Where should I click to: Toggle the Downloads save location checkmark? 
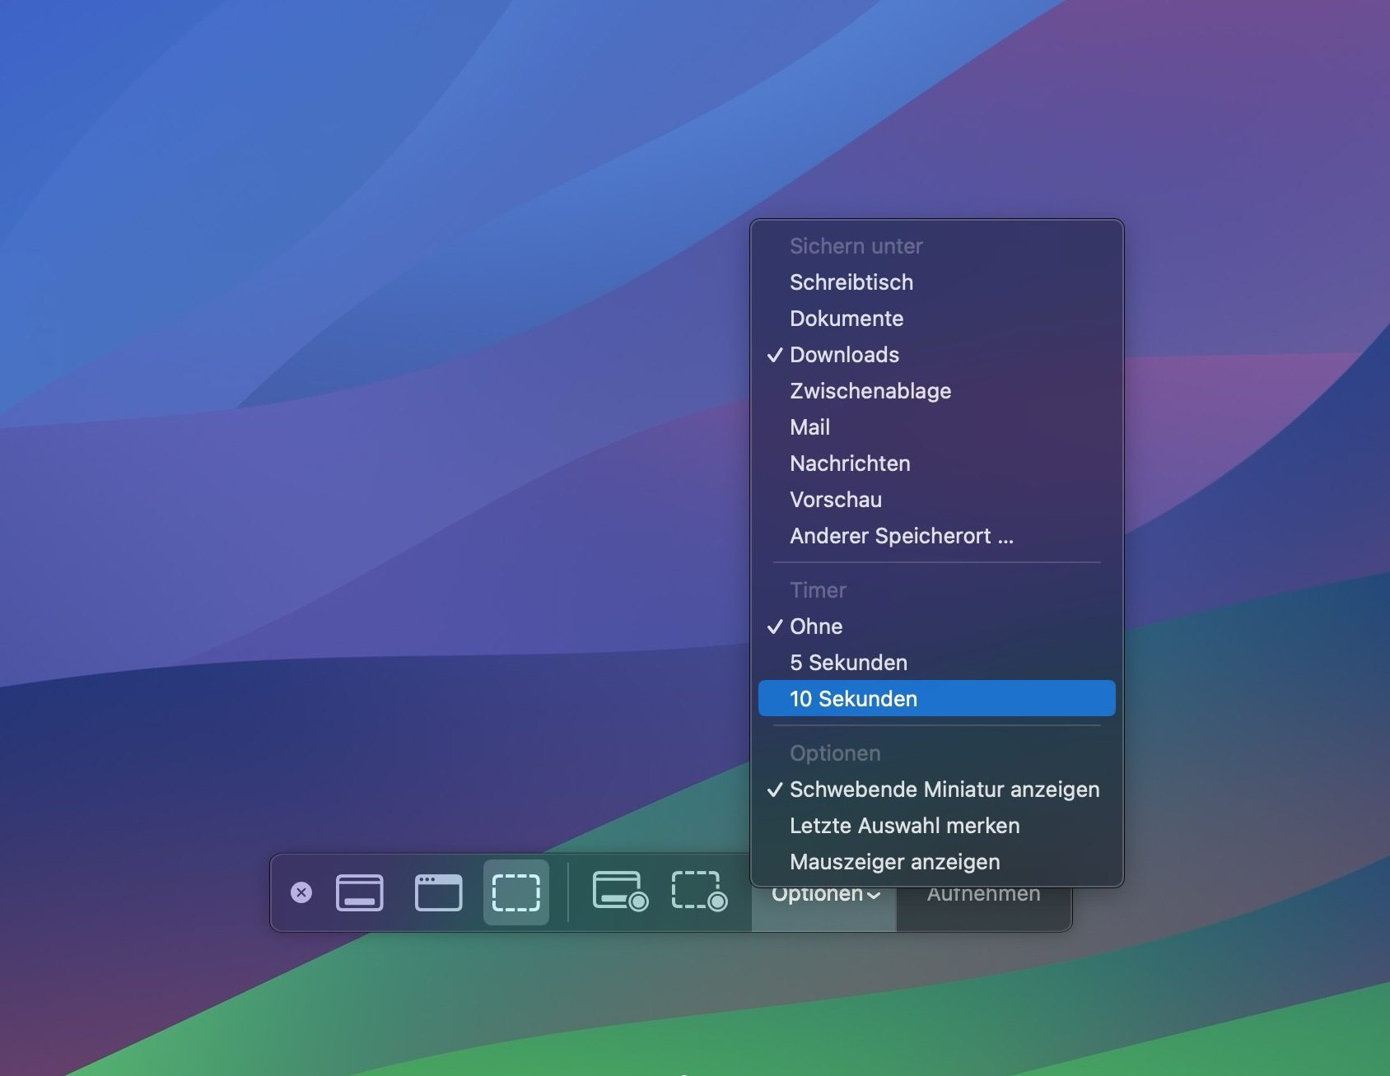click(x=844, y=355)
